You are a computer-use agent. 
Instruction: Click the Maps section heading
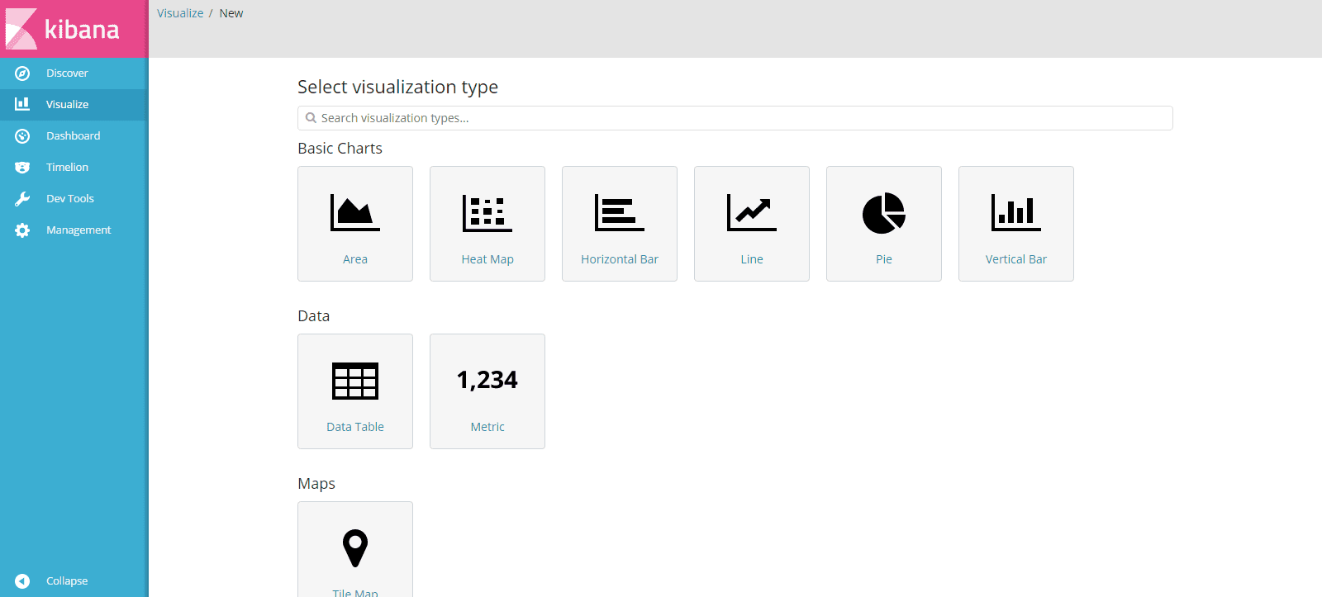(x=316, y=484)
